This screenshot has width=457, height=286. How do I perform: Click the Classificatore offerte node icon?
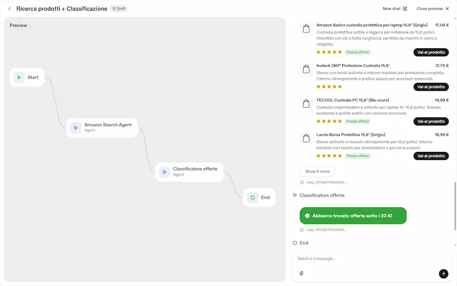pos(164,172)
